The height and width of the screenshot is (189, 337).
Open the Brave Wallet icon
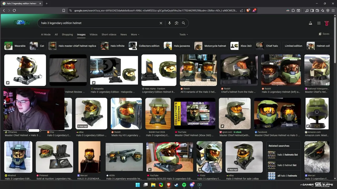click(x=317, y=10)
